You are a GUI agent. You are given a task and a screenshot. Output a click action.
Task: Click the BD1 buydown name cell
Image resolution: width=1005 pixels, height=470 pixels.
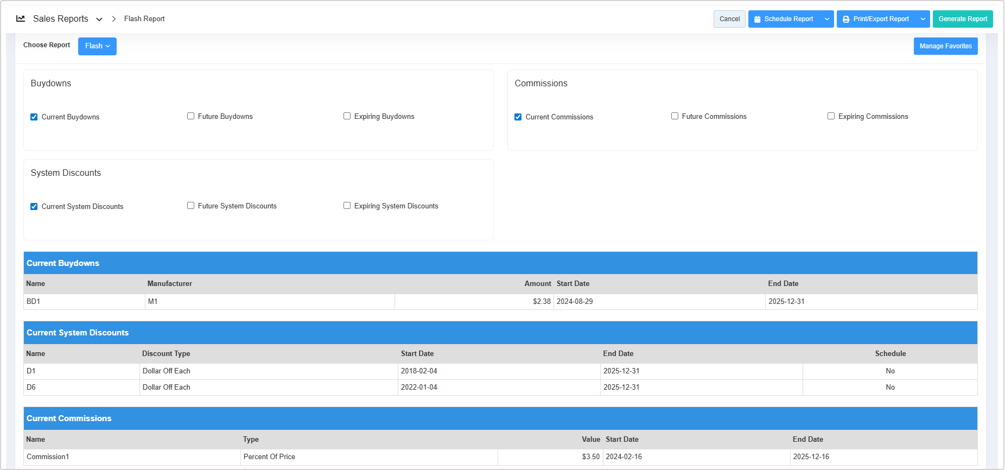point(84,302)
